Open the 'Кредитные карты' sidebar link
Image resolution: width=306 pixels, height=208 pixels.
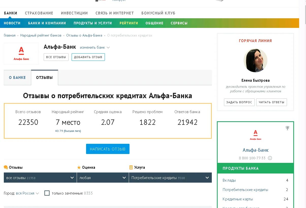(238, 199)
